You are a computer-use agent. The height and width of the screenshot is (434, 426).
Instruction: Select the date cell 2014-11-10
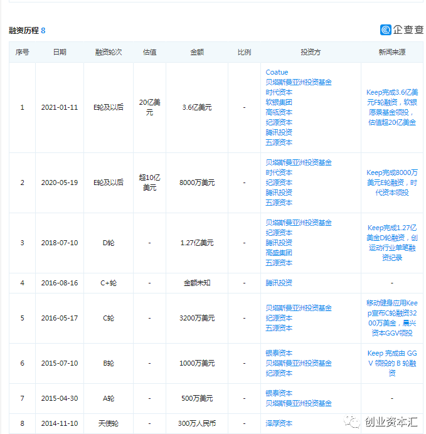click(x=60, y=423)
